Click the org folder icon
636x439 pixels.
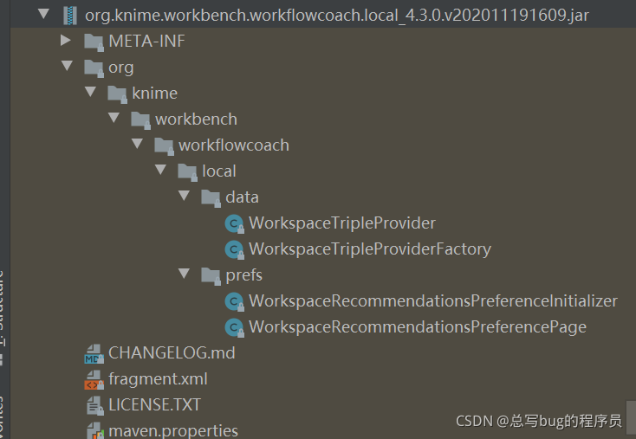[94, 68]
